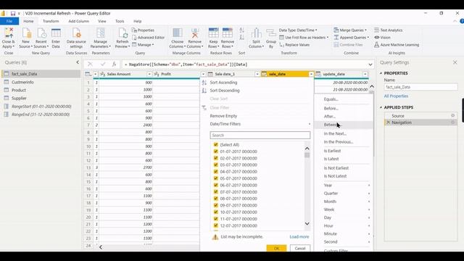The image size is (464, 261).
Task: Open the Sales Amount column filter dropdown
Action: [x=149, y=74]
